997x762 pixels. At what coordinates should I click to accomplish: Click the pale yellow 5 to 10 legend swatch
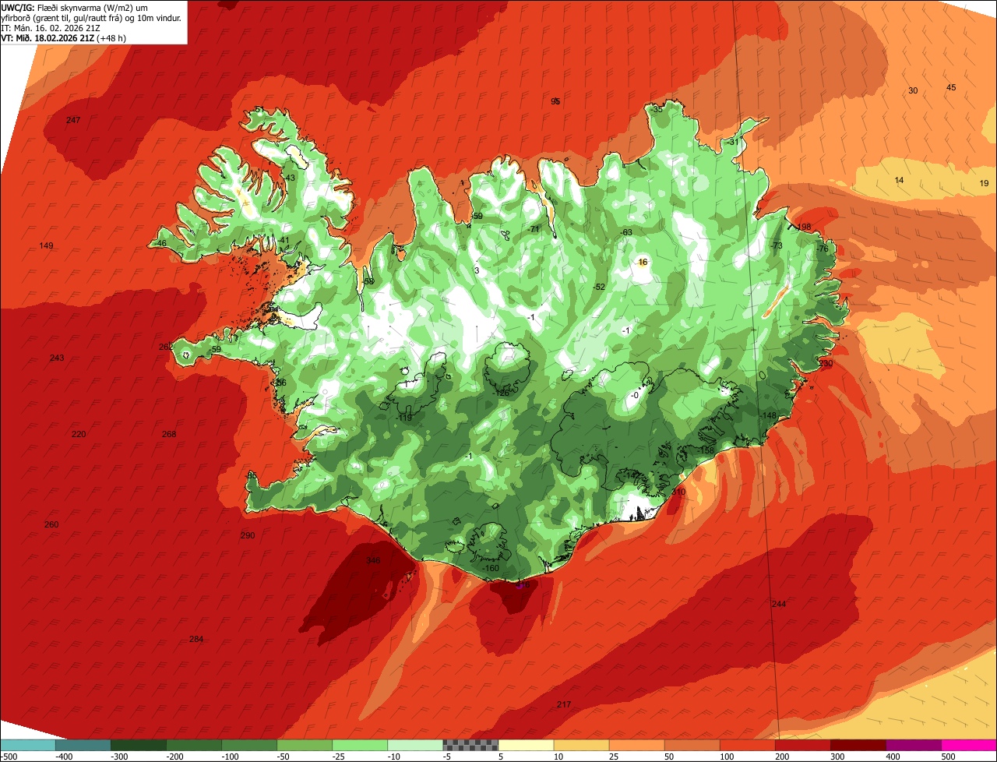click(x=526, y=745)
